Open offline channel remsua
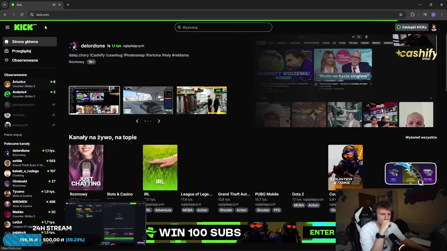 coord(30,115)
